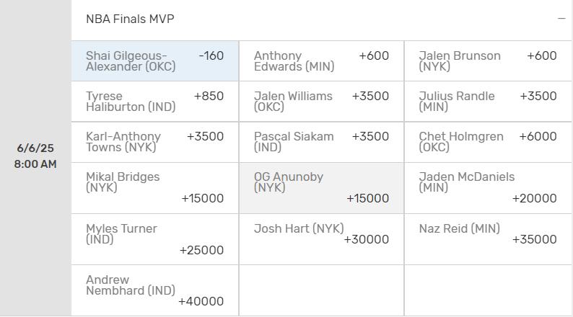The height and width of the screenshot is (317, 573).
Task: Choose Naz Reid (MIN) +35000
Action: click(489, 239)
